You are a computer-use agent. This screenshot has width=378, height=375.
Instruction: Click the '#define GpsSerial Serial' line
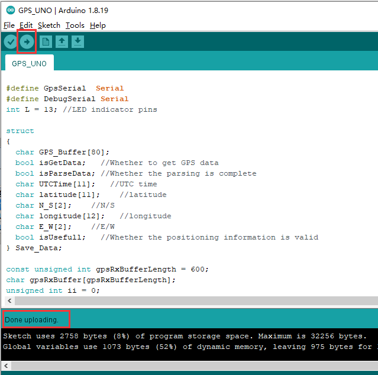(x=65, y=88)
